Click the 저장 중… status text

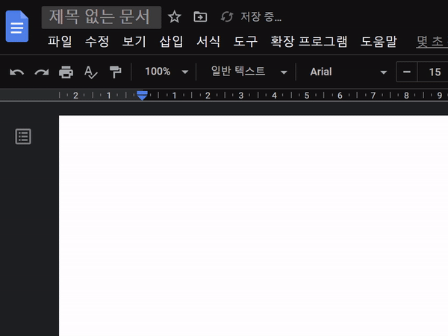tap(261, 17)
